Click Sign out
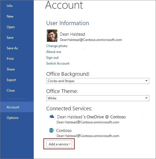 (52, 58)
